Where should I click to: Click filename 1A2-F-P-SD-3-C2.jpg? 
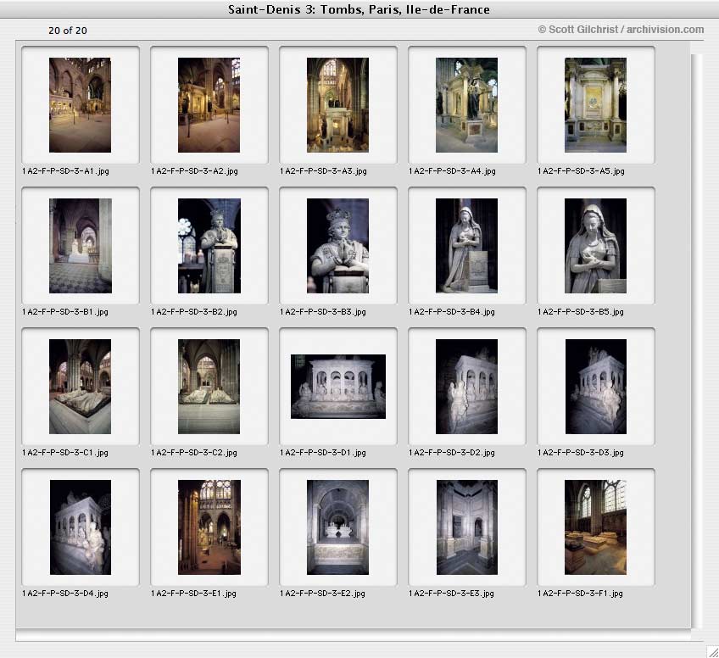(194, 453)
